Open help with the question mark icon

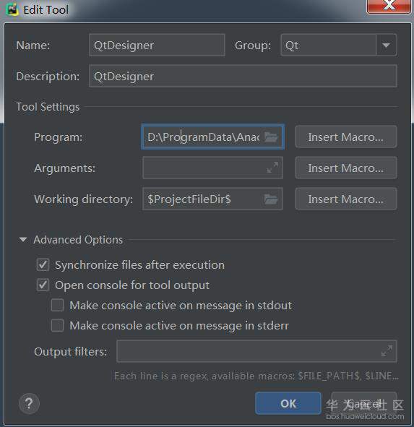[x=29, y=403]
